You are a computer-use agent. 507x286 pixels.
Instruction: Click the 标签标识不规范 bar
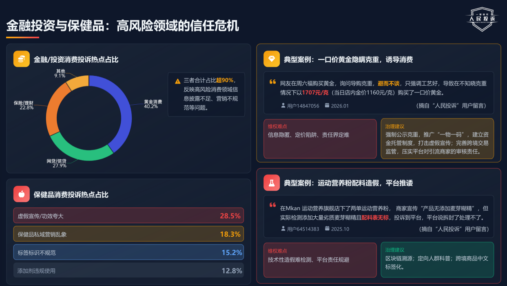pyautogui.click(x=128, y=252)
